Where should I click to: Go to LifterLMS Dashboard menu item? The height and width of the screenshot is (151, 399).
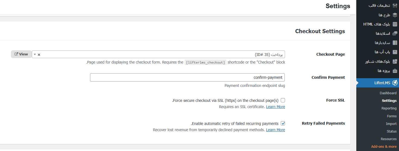(x=388, y=93)
